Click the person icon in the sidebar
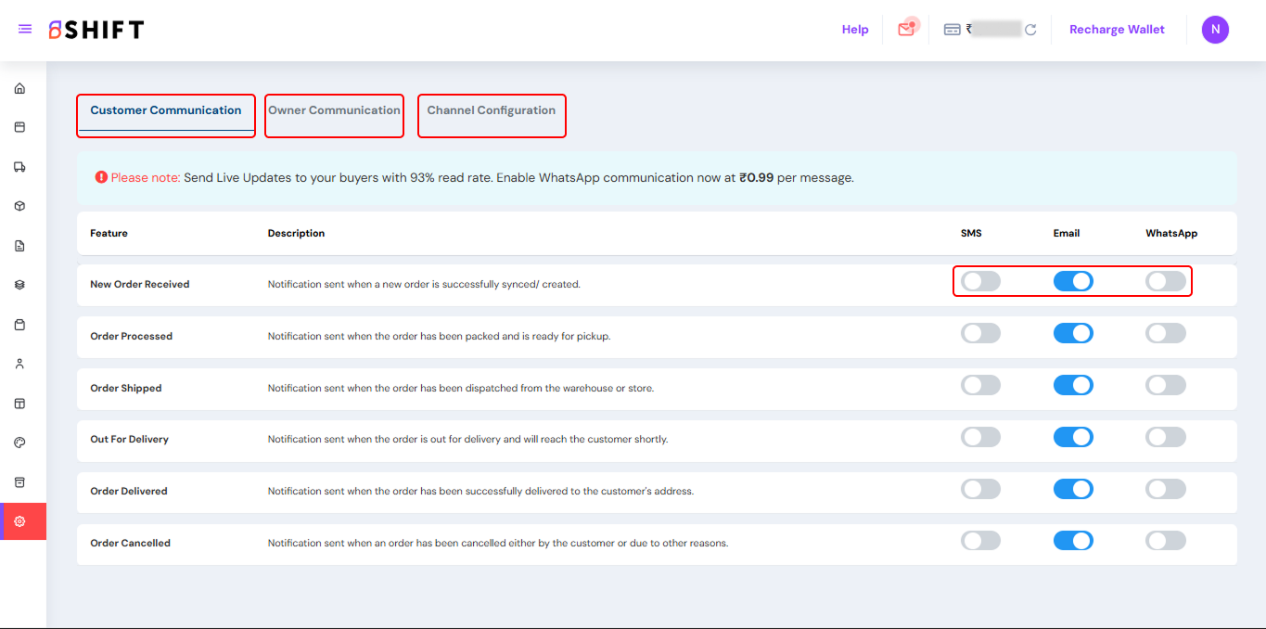This screenshot has width=1266, height=629. [19, 364]
